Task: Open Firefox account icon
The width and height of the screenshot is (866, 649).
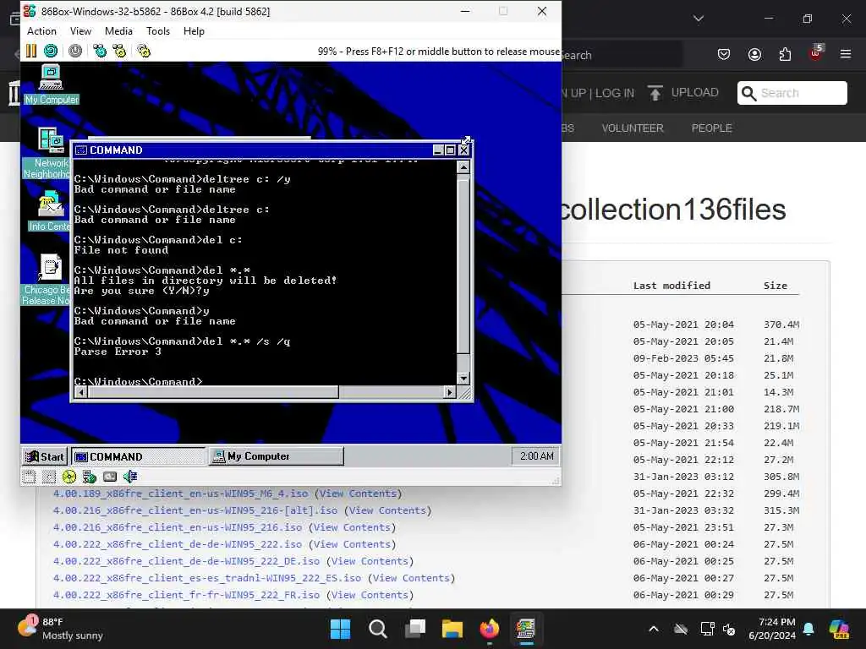Action: point(754,55)
